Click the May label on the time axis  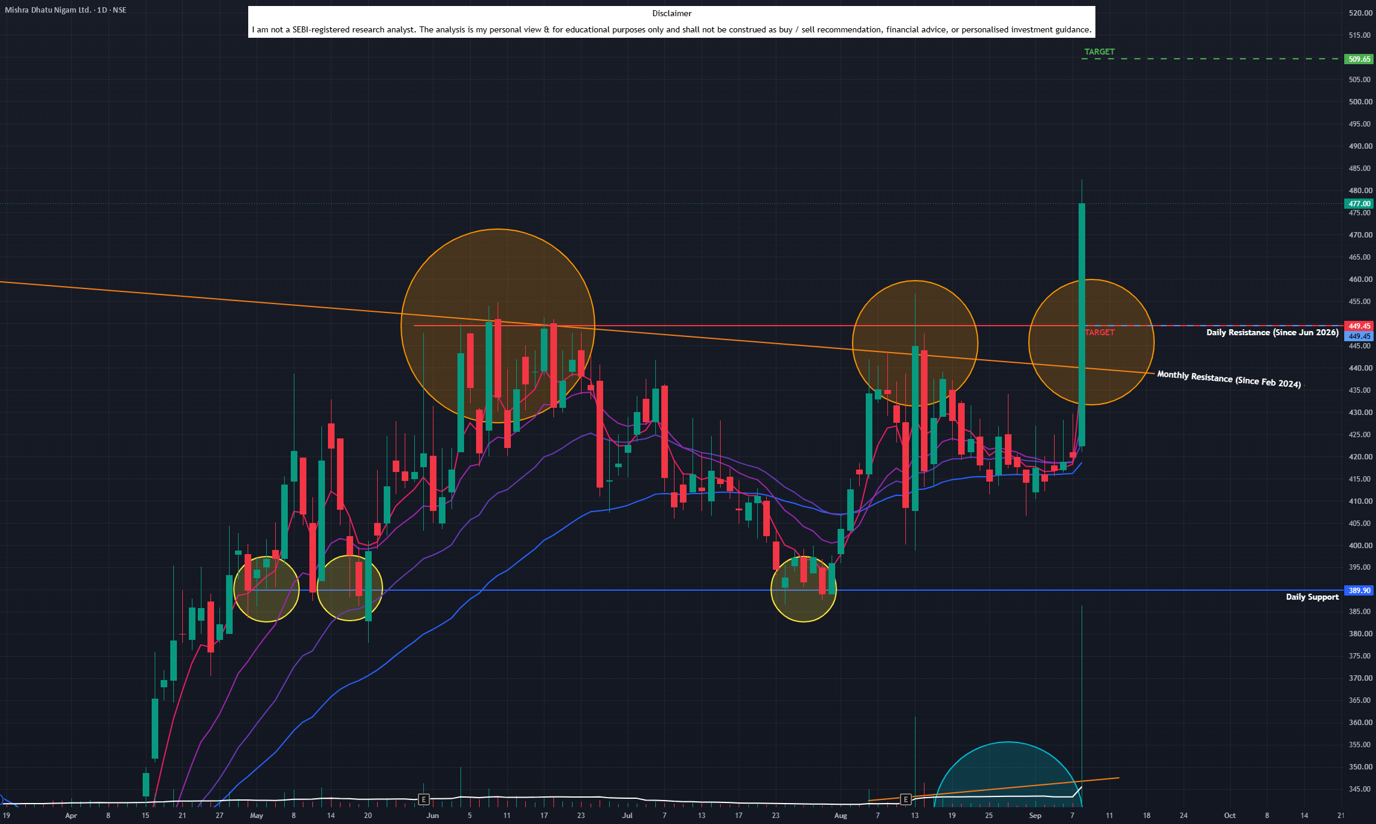tap(256, 816)
